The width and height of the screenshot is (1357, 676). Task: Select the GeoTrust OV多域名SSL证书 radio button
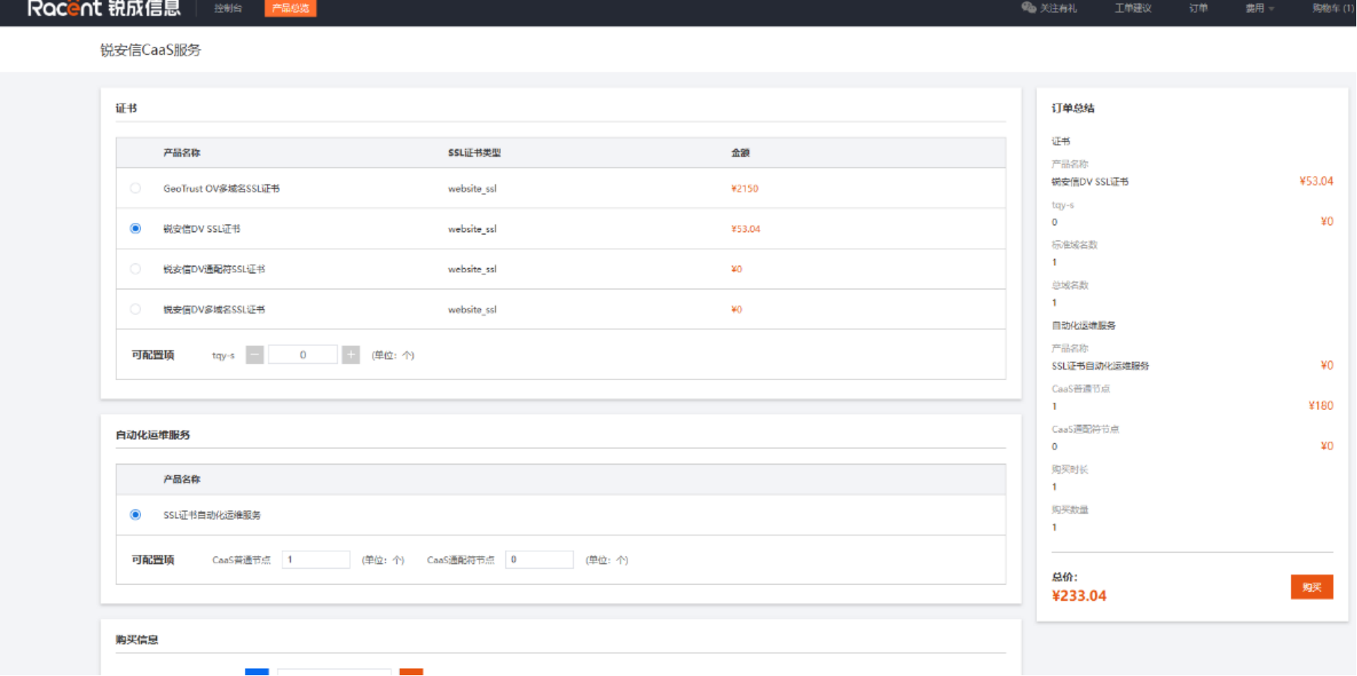tap(135, 189)
